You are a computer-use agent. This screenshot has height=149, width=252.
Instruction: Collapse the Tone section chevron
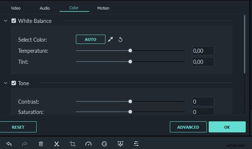(x=6, y=83)
